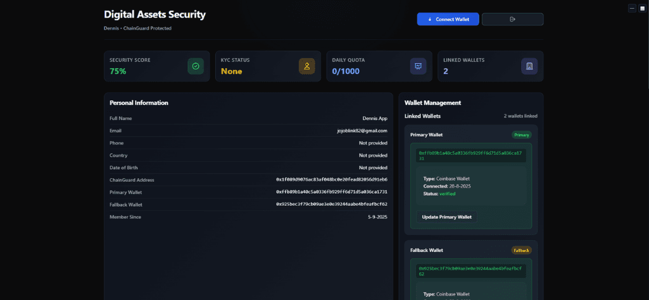Click the Fallback Wallet hash in Personal Information
649x300 pixels.
(332, 205)
